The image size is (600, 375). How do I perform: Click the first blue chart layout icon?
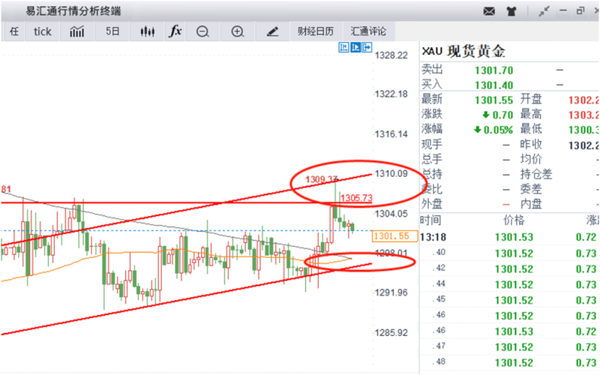(344, 47)
